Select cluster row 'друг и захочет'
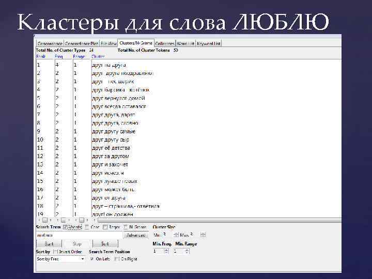 click(110, 165)
